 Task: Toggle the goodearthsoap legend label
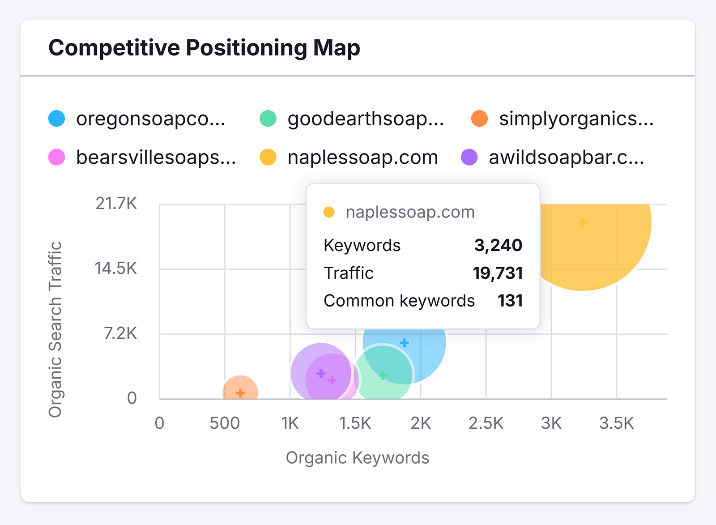pyautogui.click(x=365, y=119)
